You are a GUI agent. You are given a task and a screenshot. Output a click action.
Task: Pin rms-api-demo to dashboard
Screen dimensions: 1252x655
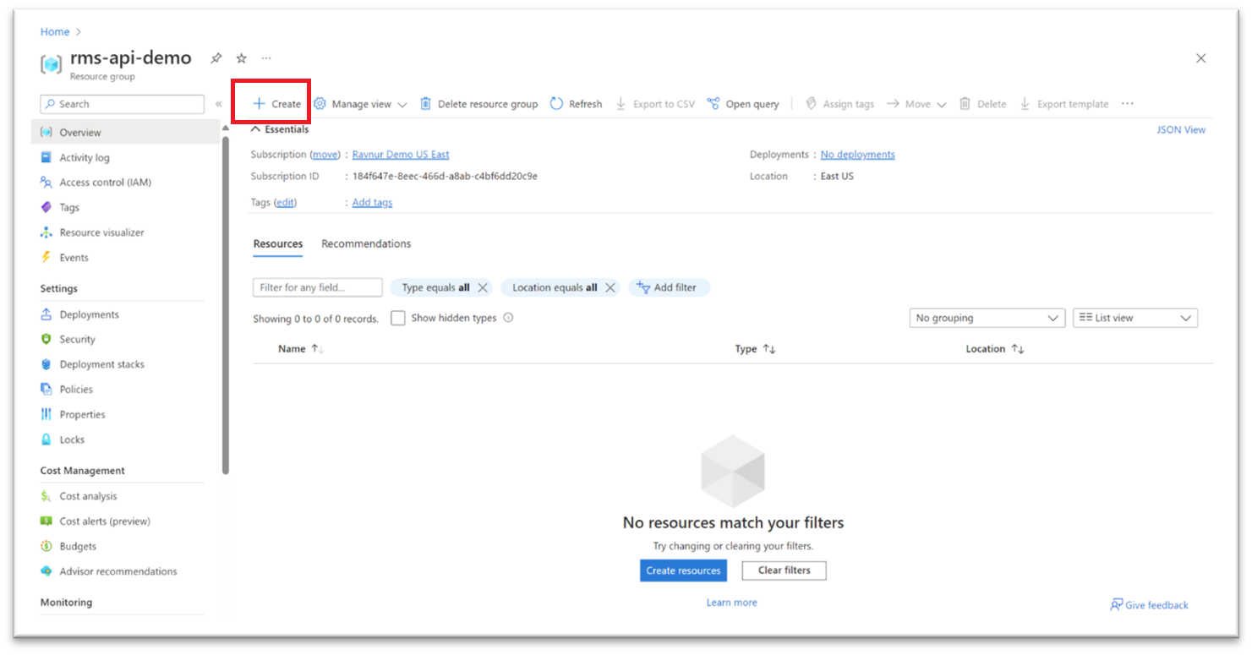(x=216, y=58)
